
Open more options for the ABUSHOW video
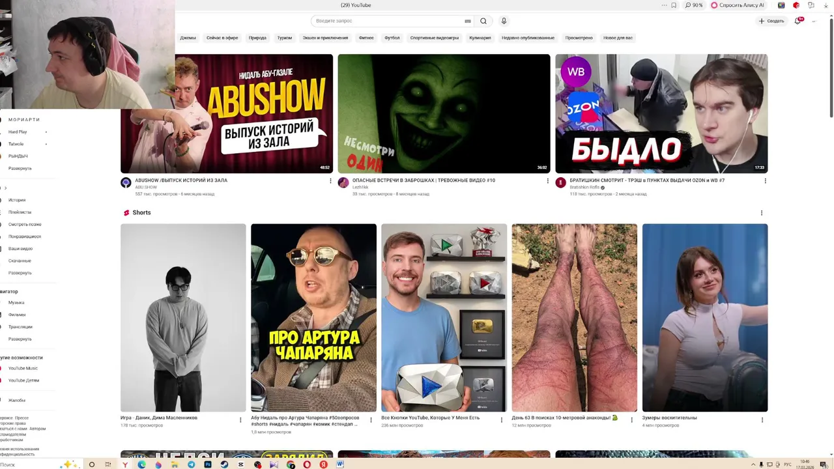point(330,180)
